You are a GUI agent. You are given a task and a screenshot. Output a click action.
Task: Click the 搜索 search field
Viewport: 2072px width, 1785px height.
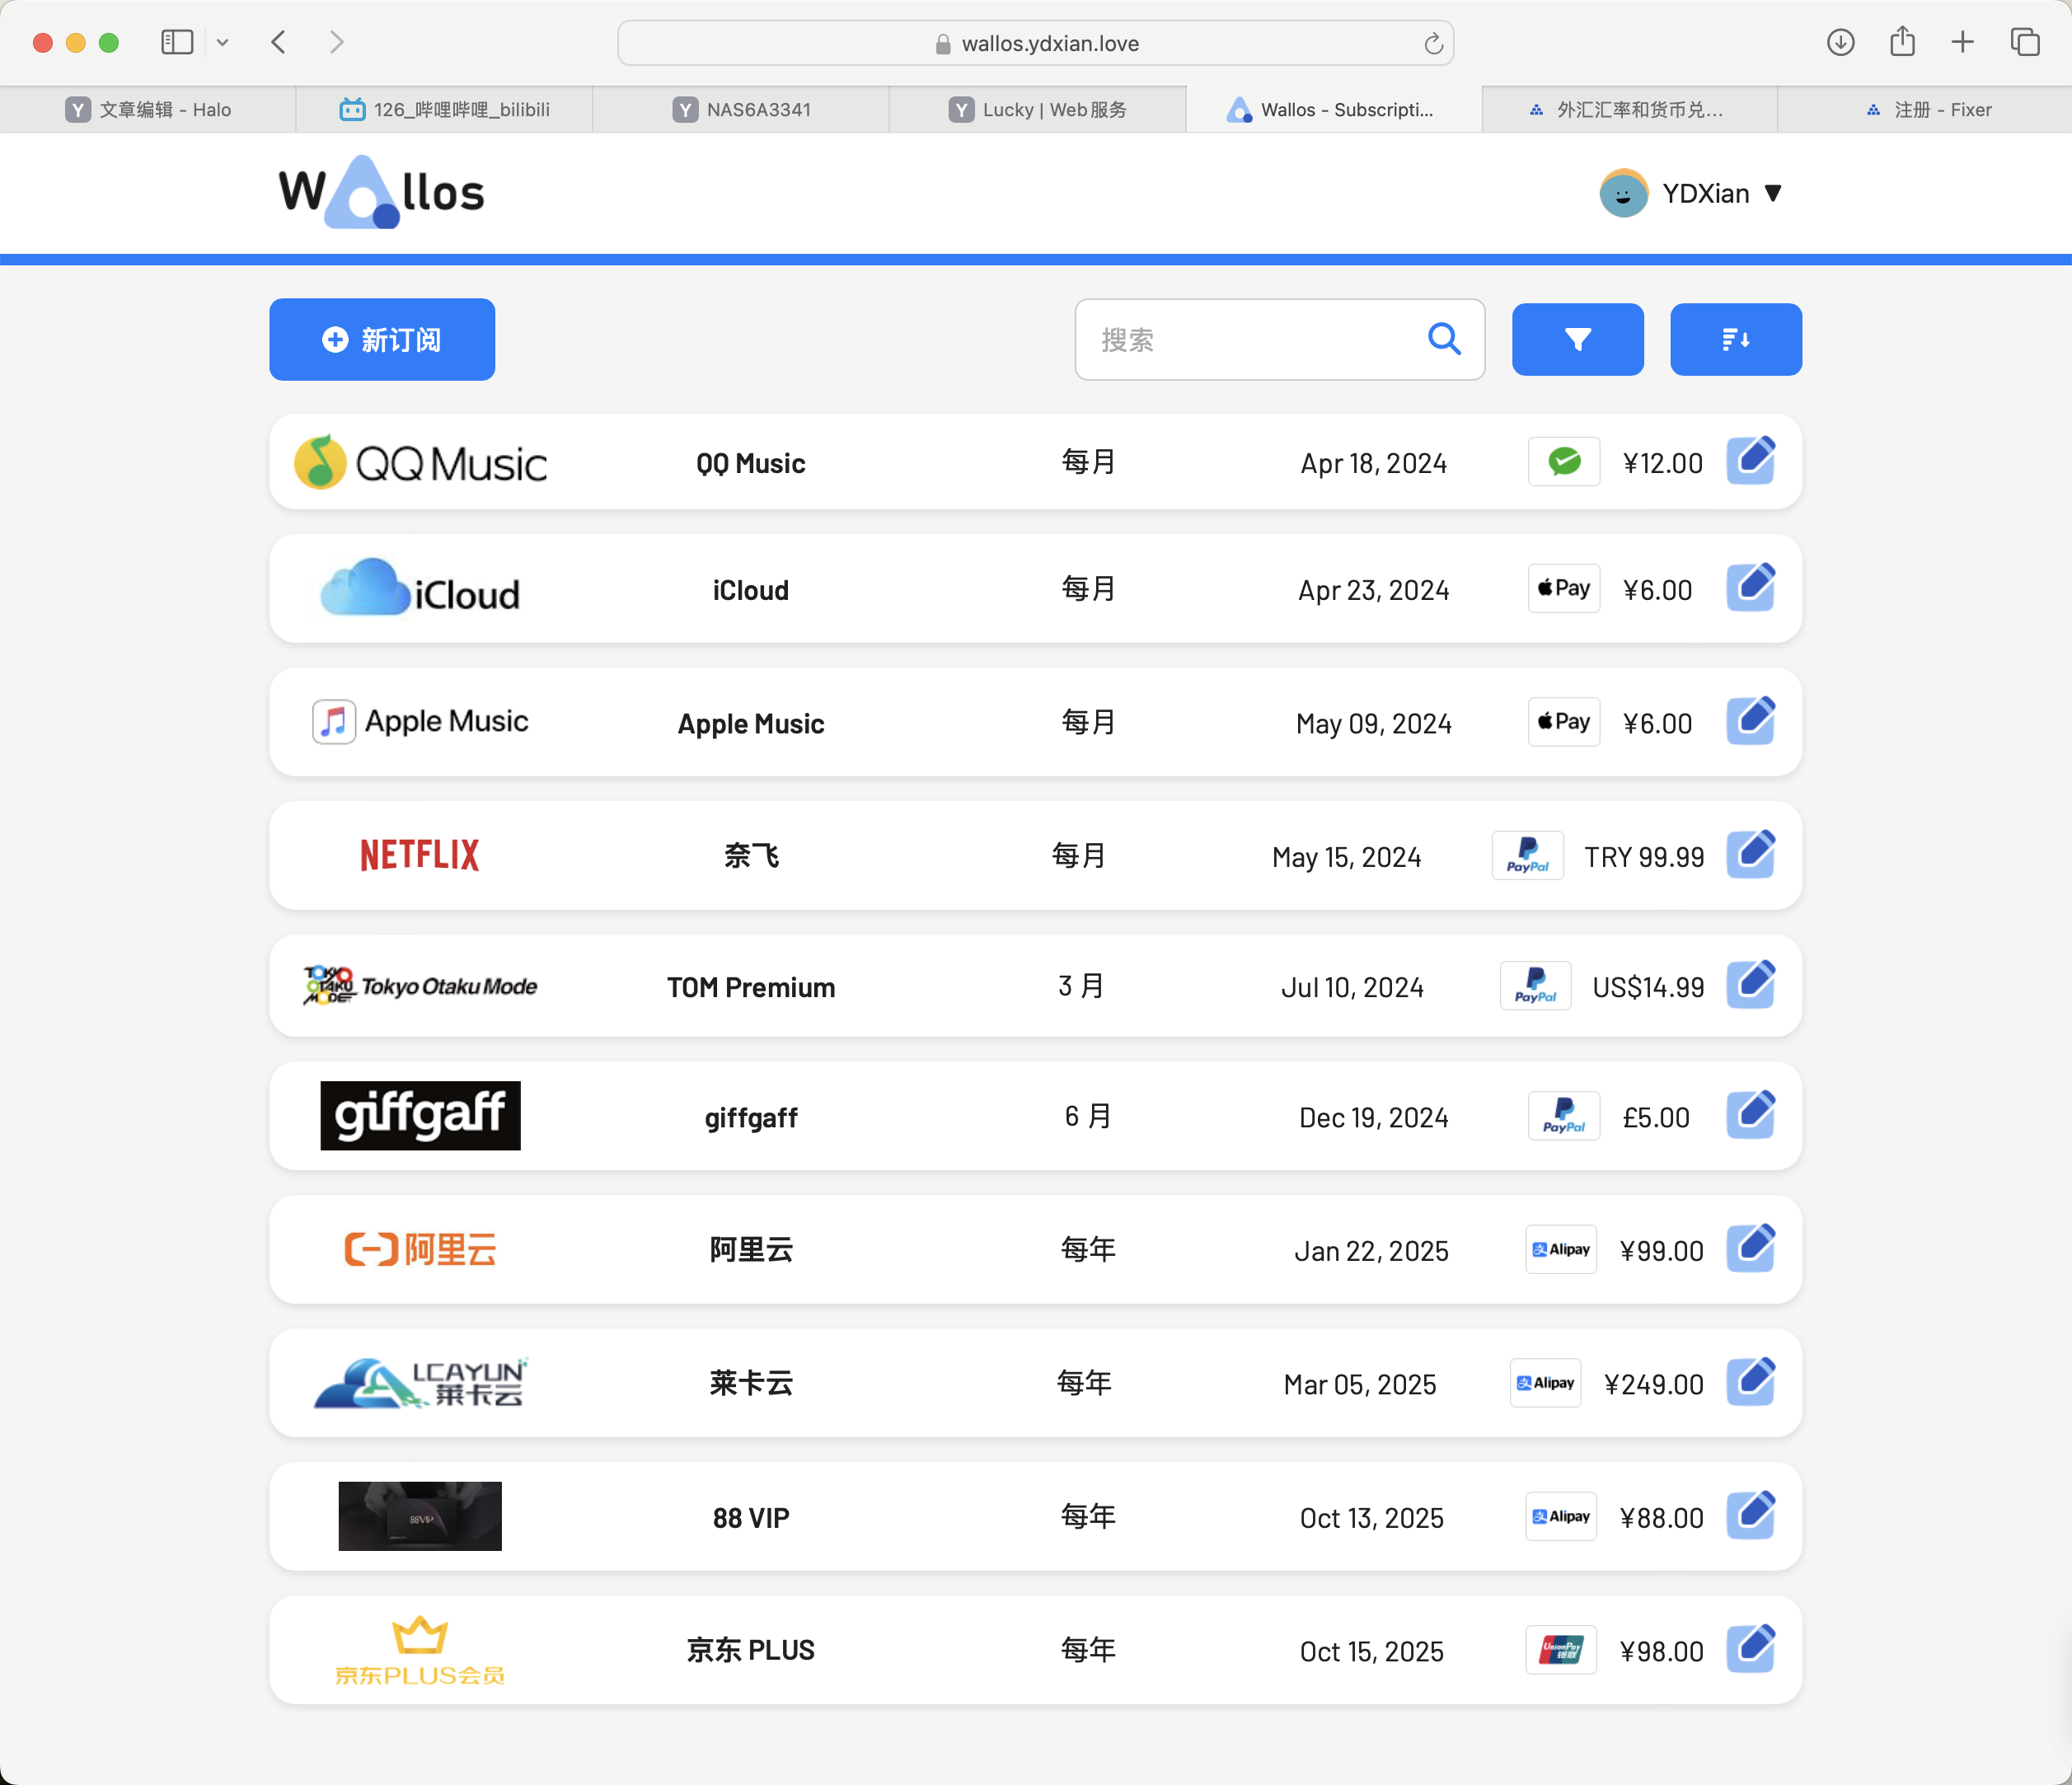tap(1279, 340)
